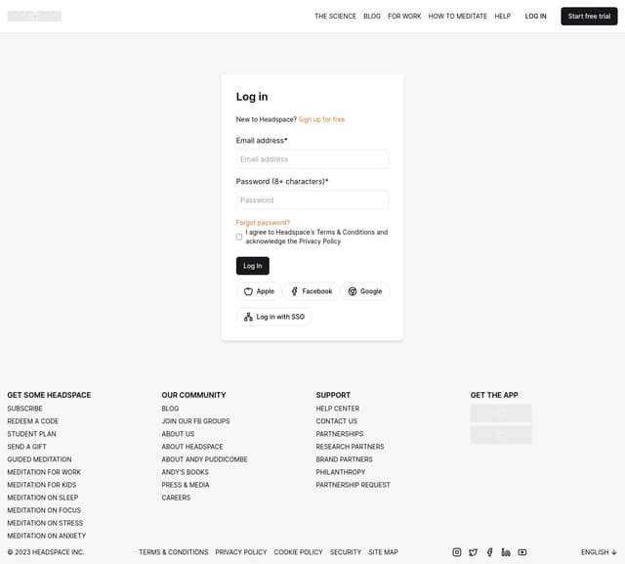Click the Headspace logo in the header
Viewport: 625px width, 564px height.
click(35, 17)
